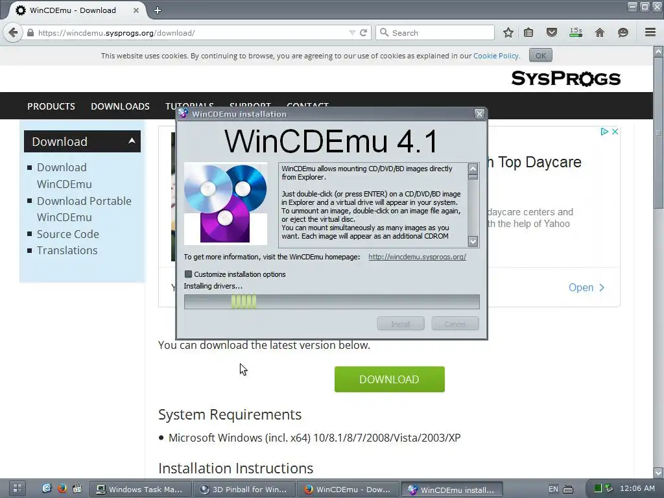Switch to WinCDEmu installation taskbar item
Image resolution: width=664 pixels, height=498 pixels.
452,489
